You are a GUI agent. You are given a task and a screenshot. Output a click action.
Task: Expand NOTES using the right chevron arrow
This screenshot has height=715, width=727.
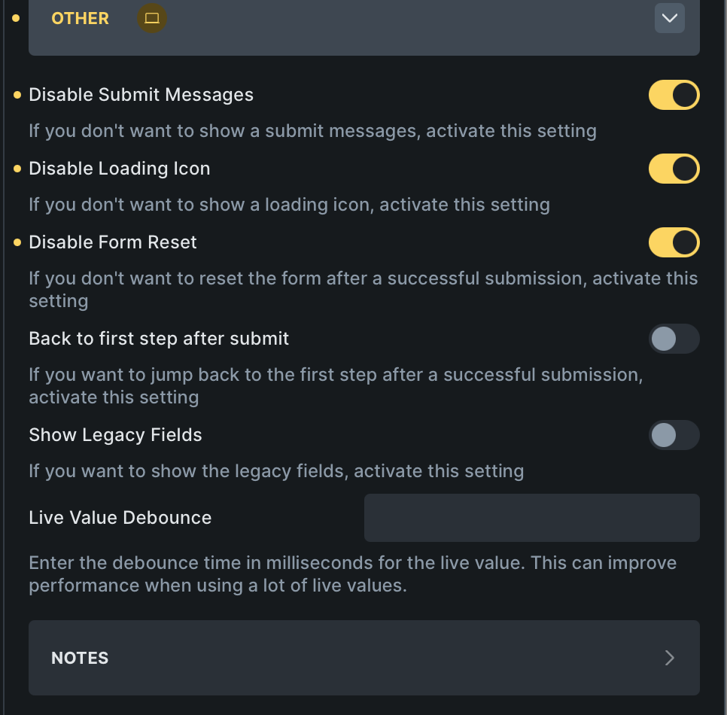669,658
